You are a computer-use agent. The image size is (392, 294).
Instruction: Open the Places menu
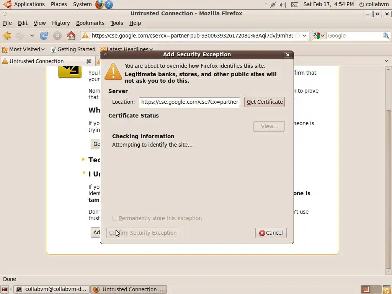pos(59,4)
